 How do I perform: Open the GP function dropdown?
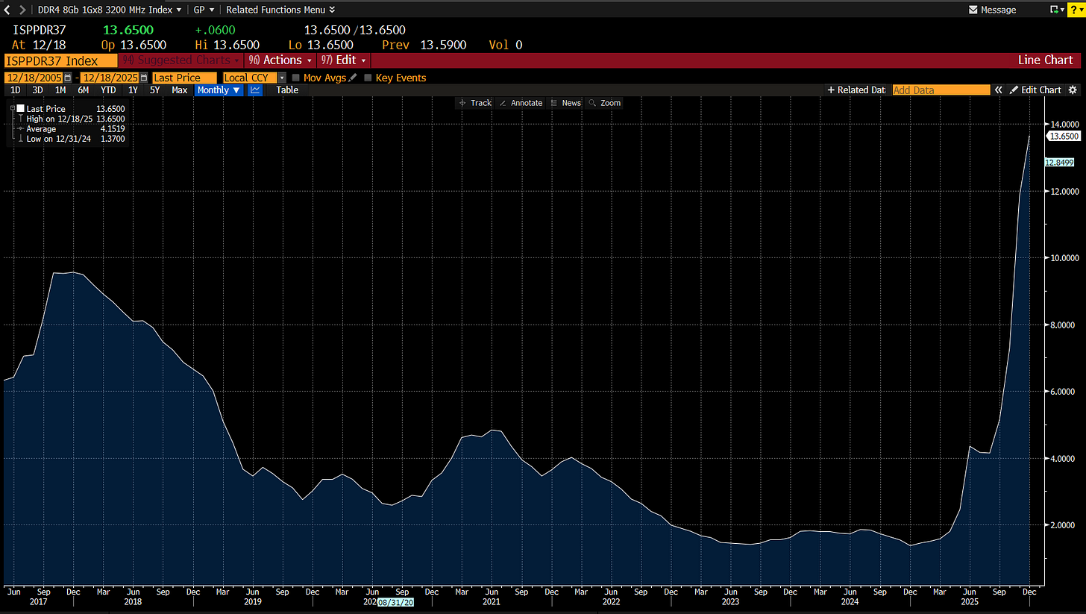[204, 10]
